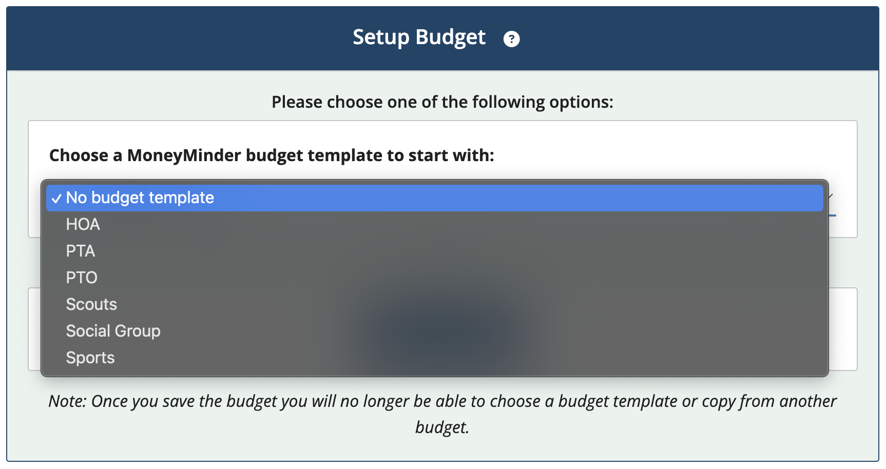Viewport: 886px width, 469px height.
Task: Keep No budget template selected
Action: pos(434,198)
